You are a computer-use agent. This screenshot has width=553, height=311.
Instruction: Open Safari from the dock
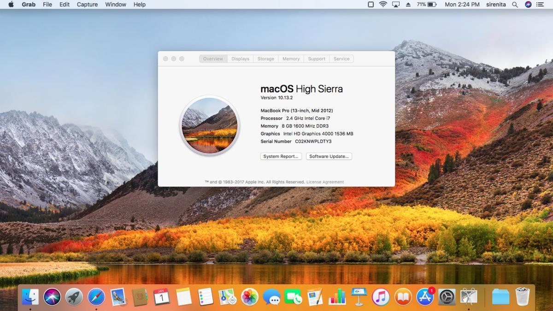pos(96,297)
